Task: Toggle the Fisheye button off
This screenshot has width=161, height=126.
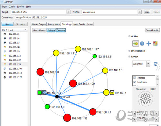Action: (x=51, y=30)
